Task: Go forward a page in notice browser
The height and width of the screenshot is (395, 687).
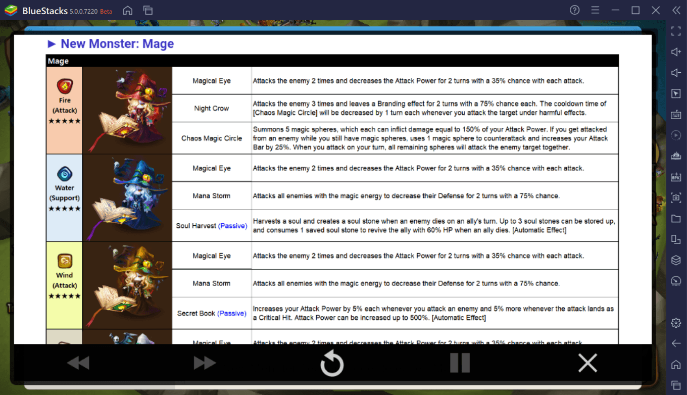Action: [205, 363]
